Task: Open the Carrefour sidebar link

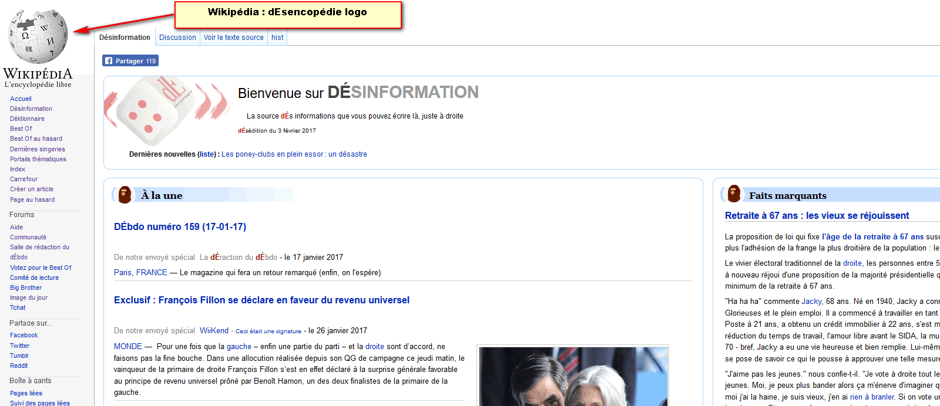Action: coord(23,179)
